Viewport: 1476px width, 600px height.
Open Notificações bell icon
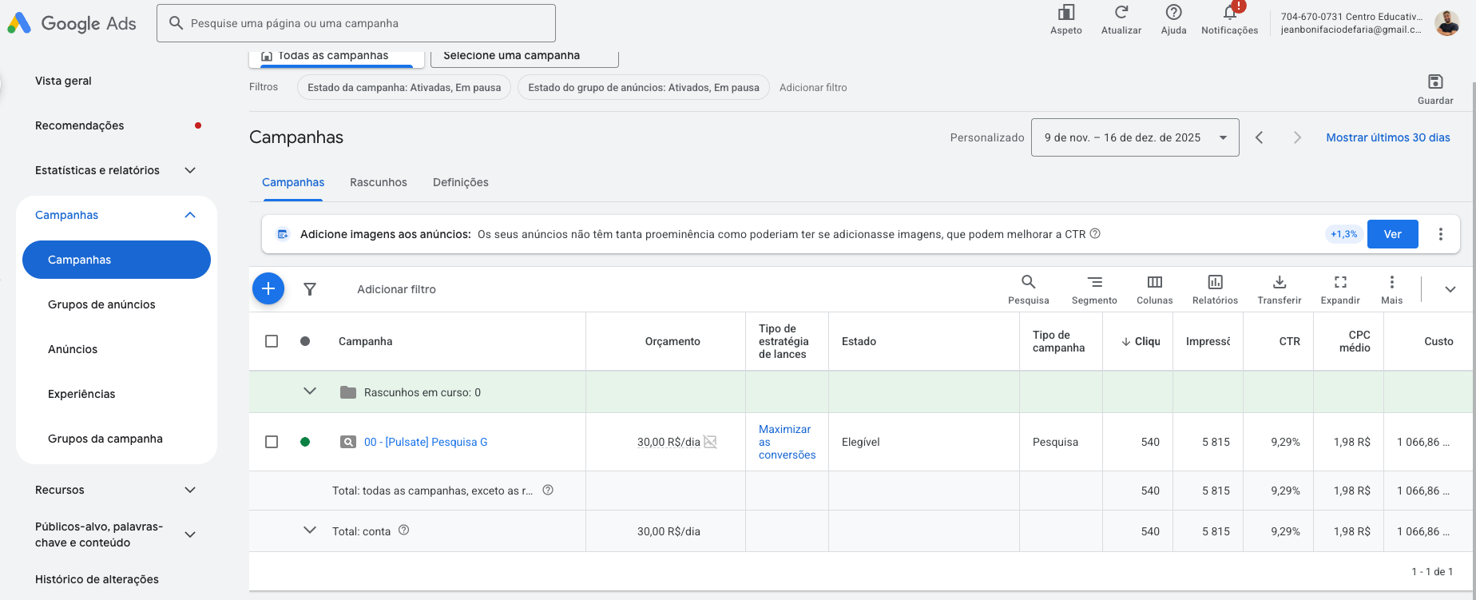[1229, 14]
